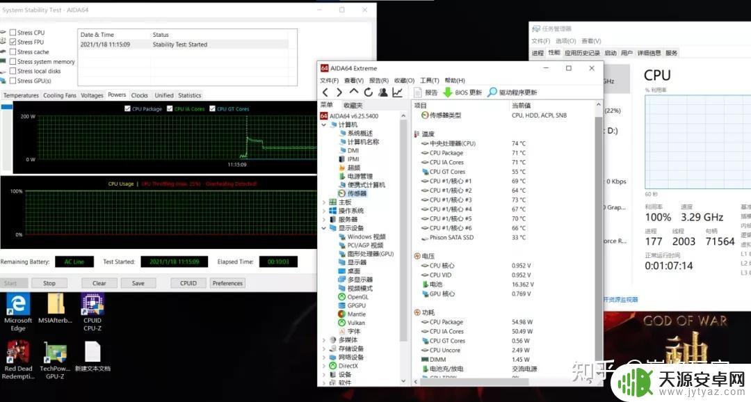Image resolution: width=751 pixels, height=402 pixels.
Task: Open 详细信息 tab in Task Manager
Action: point(649,53)
